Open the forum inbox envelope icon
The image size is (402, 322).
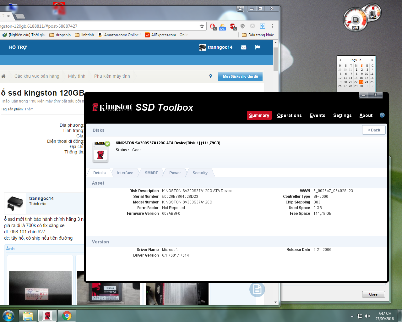pyautogui.click(x=244, y=47)
